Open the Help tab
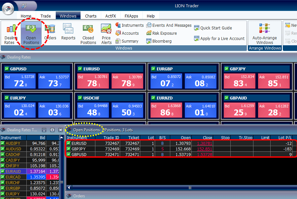 click(x=150, y=16)
